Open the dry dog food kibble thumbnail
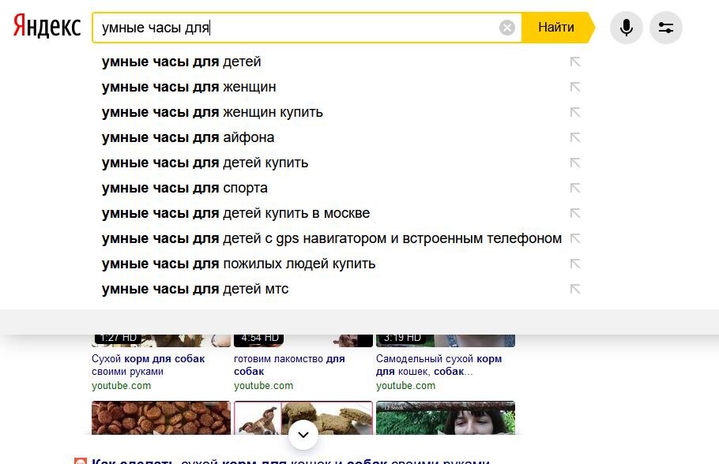Viewport: 719px width, 464px height. point(161,417)
